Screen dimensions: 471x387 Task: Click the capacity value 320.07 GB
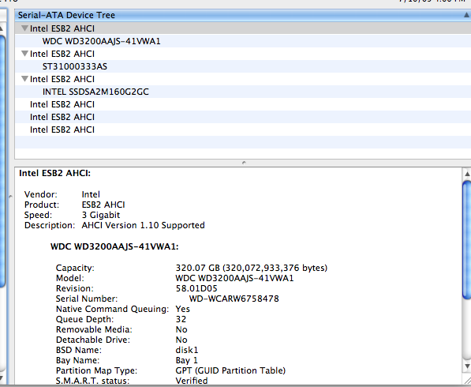tap(252, 268)
